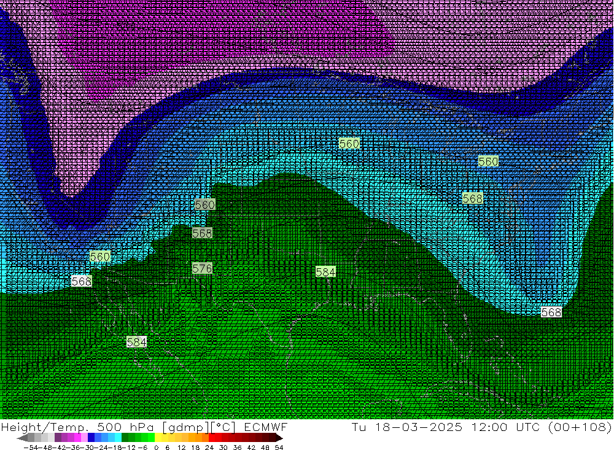
Task: Click the 560 label directly above the stacked 568 and 576 labels
Action: pos(204,204)
